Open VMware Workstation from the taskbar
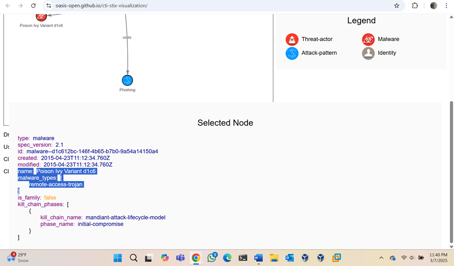This screenshot has height=266, width=454. pyautogui.click(x=336, y=258)
